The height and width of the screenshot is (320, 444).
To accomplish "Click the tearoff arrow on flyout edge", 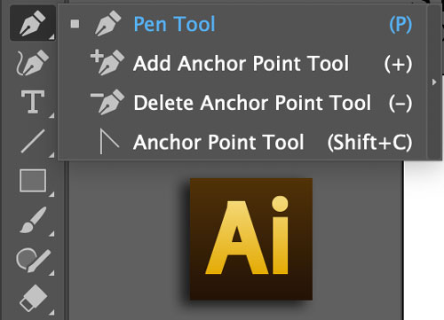I will (434, 82).
